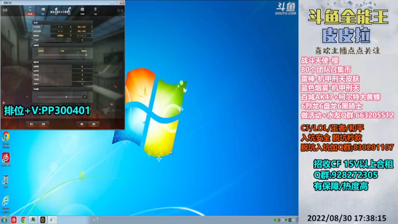Viewport: 398px width, 224px height.
Task: Switch to the black gold-G app on taskbar
Action: [43, 220]
